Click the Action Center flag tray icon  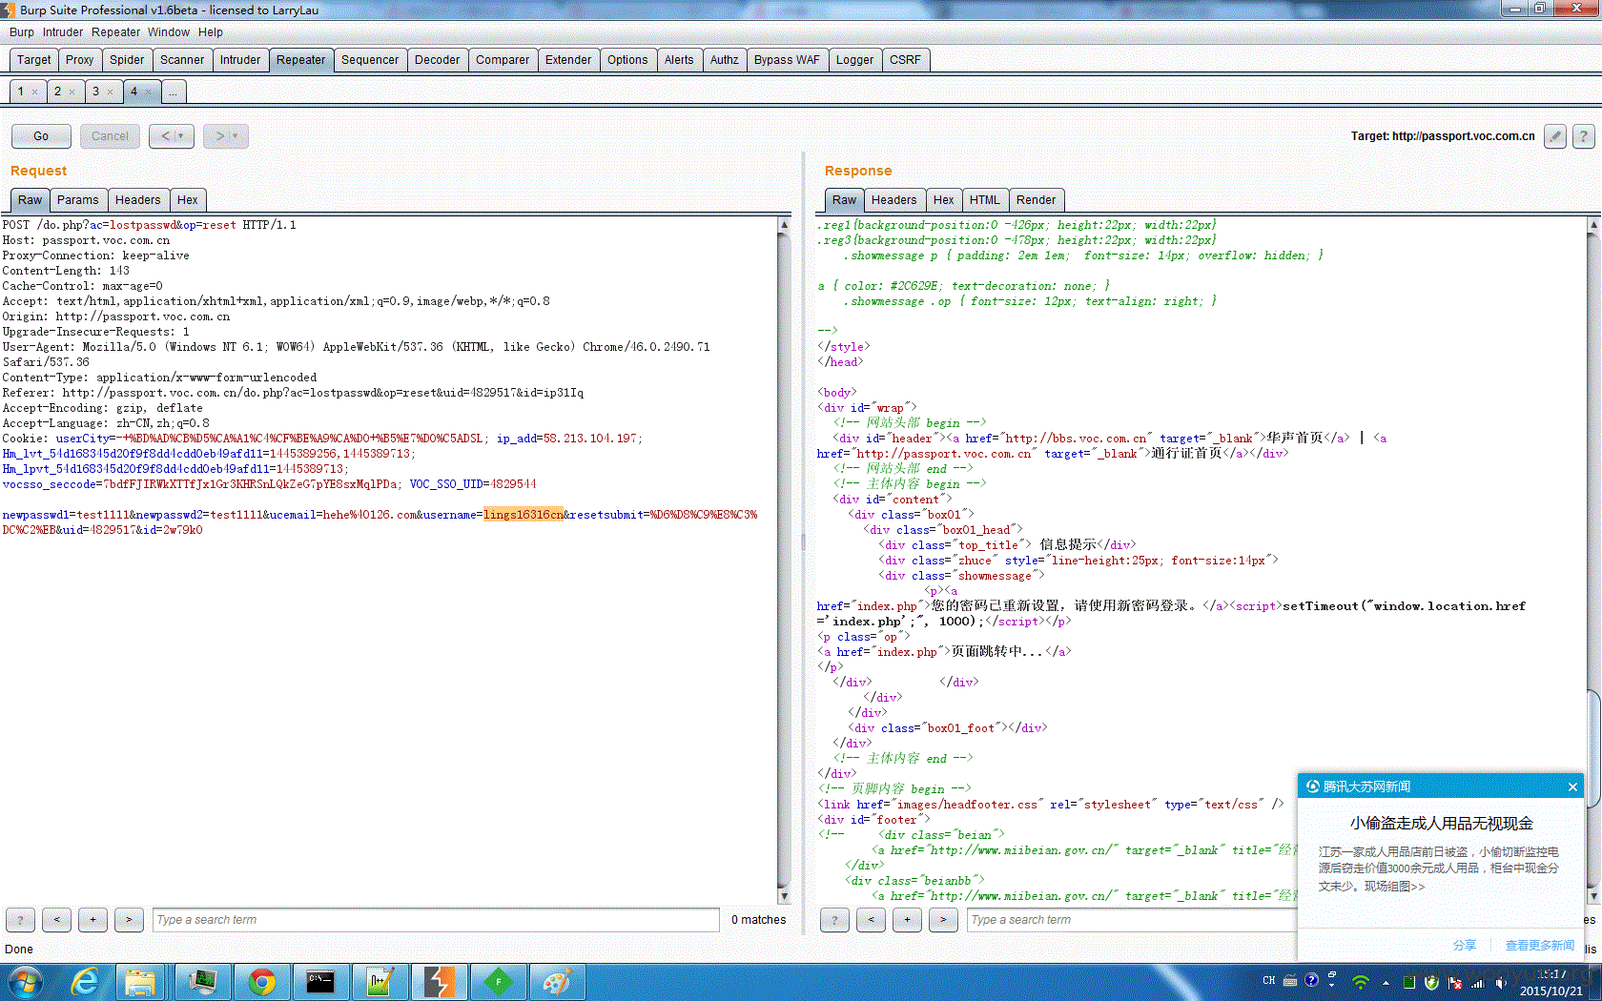click(1455, 982)
